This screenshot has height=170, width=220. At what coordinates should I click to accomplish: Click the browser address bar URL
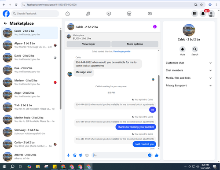point(51,5)
